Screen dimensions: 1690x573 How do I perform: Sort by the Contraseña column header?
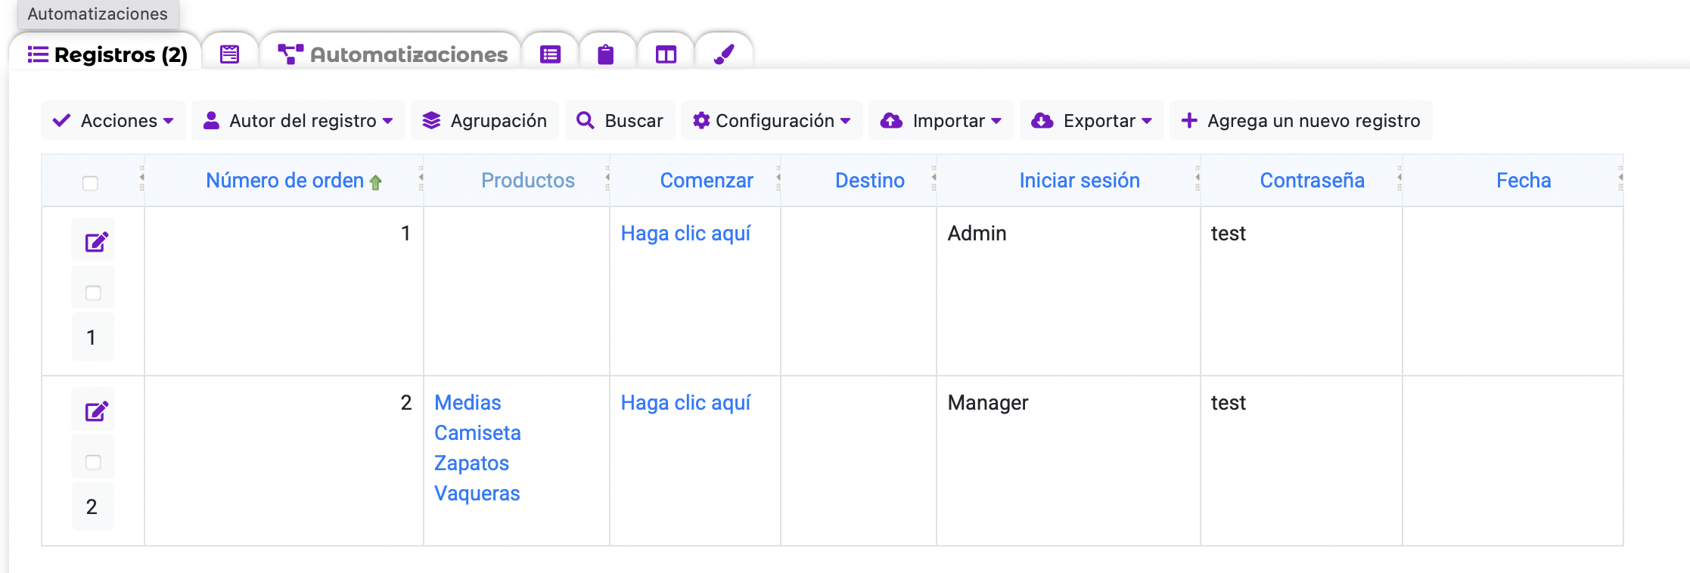[x=1313, y=181]
